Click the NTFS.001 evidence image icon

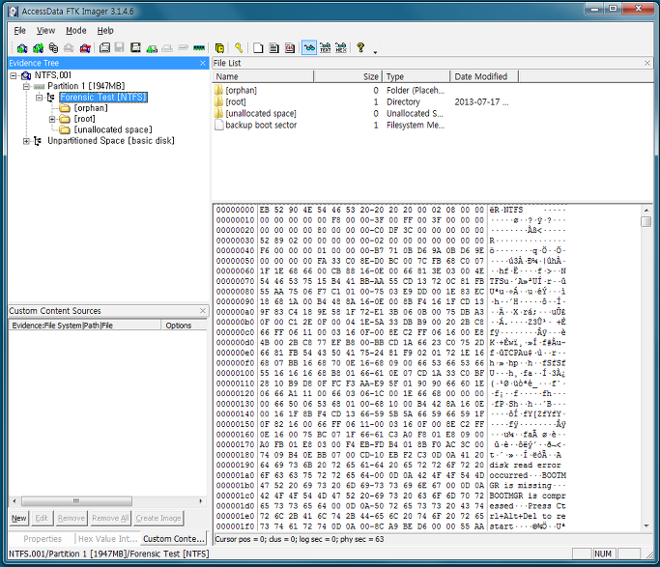coord(26,75)
